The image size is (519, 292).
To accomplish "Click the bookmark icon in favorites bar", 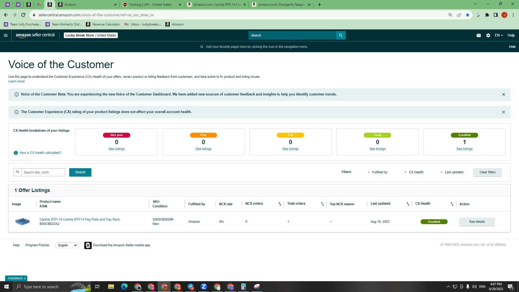I will click(202, 47).
